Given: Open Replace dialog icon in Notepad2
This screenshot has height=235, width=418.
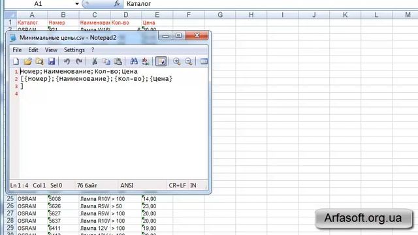Looking at the screenshot, I should 146,61.
